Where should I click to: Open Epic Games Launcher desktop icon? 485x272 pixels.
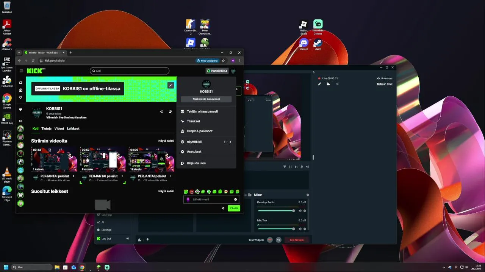point(7,64)
